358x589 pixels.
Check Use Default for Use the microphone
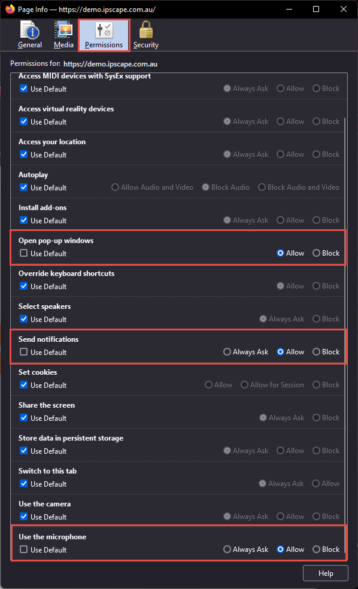click(x=24, y=549)
